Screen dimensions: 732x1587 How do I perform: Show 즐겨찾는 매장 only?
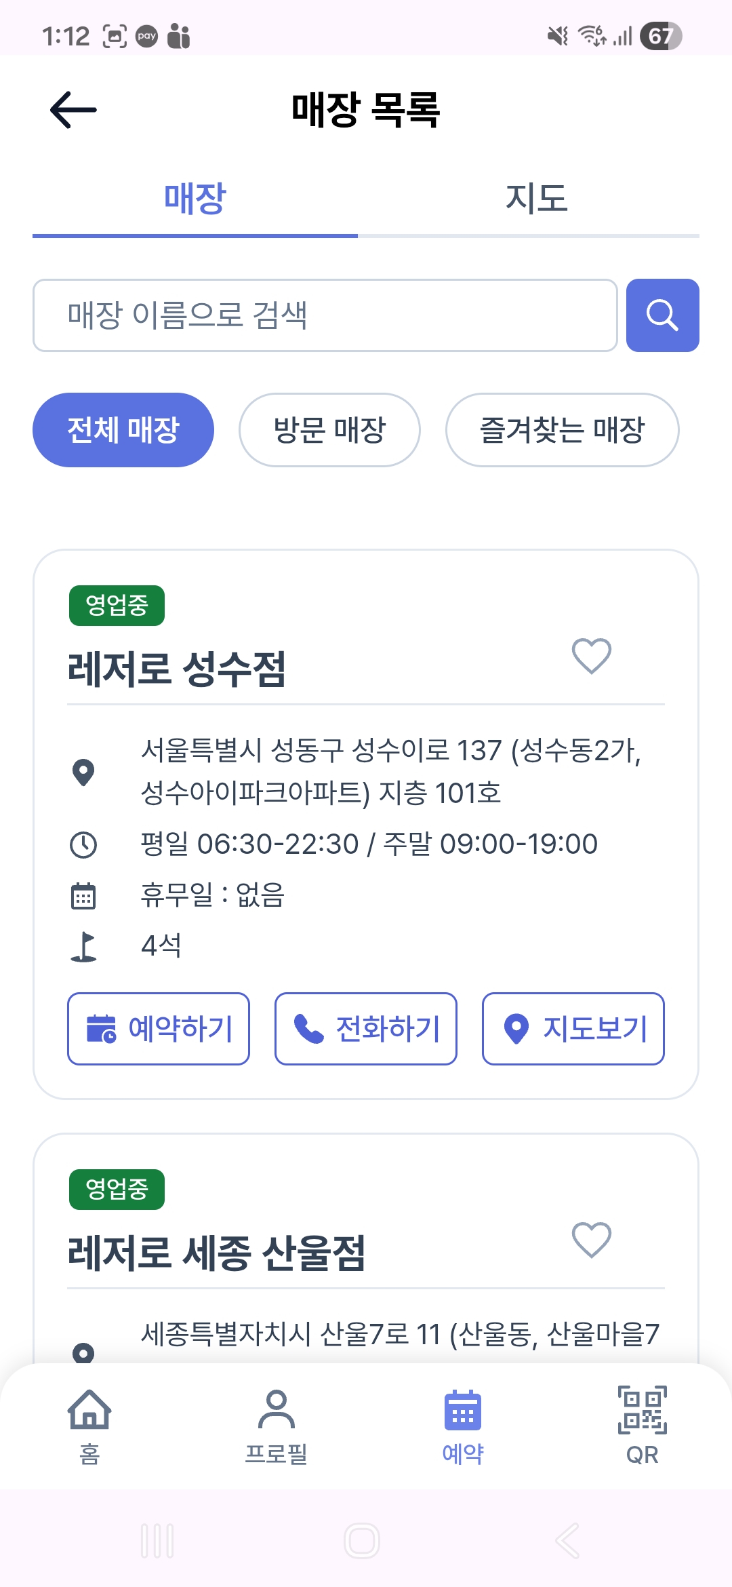tap(562, 430)
